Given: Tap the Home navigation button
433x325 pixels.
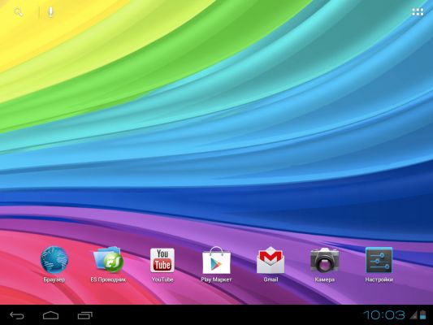Looking at the screenshot, I should pyautogui.click(x=51, y=315).
